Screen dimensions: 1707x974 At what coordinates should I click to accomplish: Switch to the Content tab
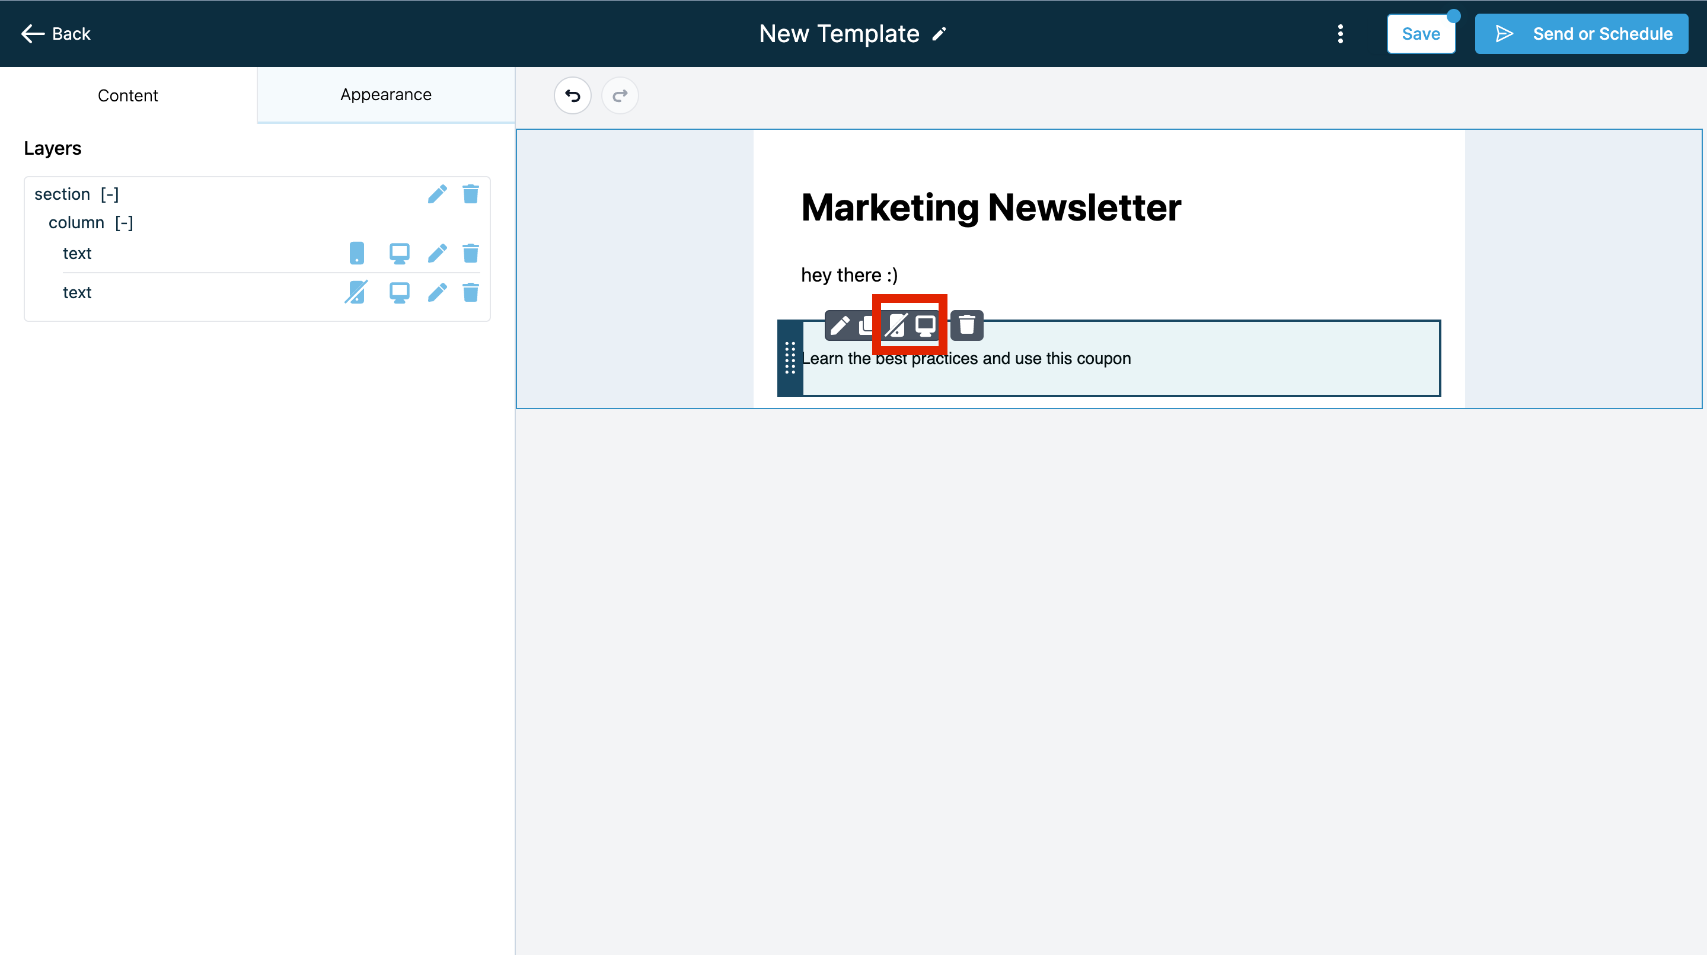pyautogui.click(x=127, y=95)
